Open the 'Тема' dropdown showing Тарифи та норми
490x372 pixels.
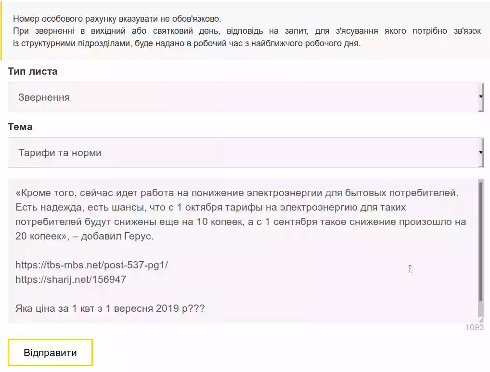(x=245, y=153)
